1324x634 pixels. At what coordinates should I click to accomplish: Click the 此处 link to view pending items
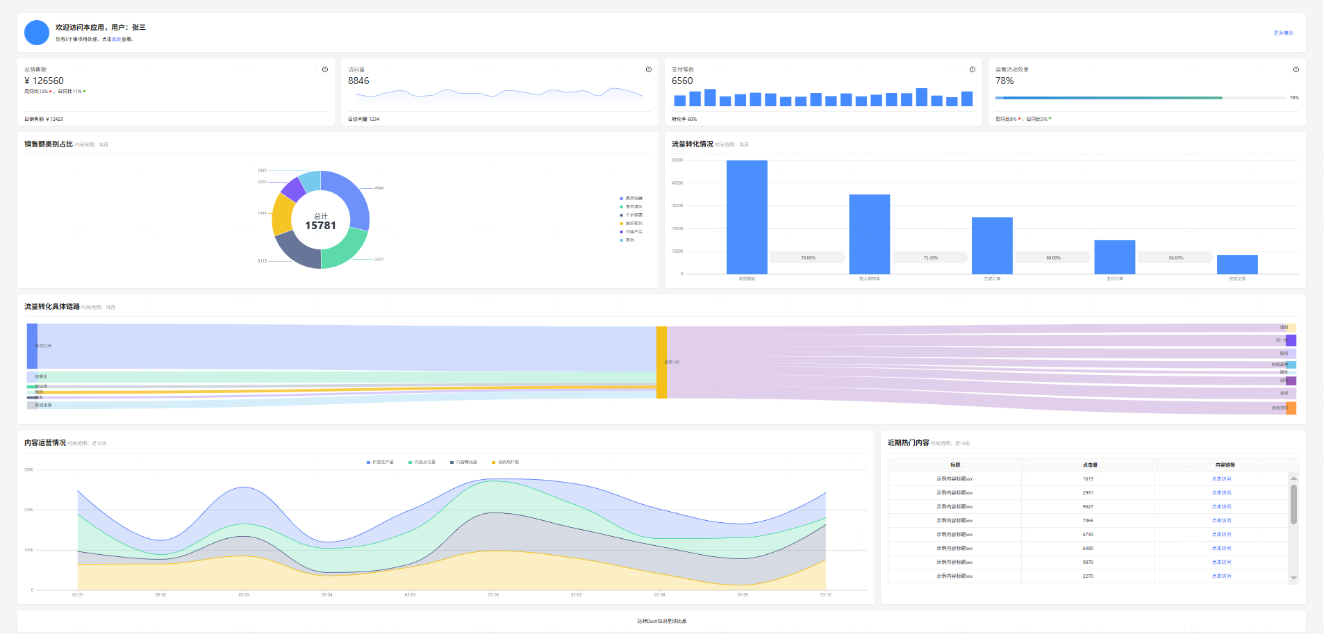tap(117, 40)
